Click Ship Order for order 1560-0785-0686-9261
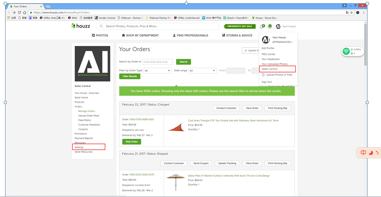381x197 pixels. click(x=132, y=141)
